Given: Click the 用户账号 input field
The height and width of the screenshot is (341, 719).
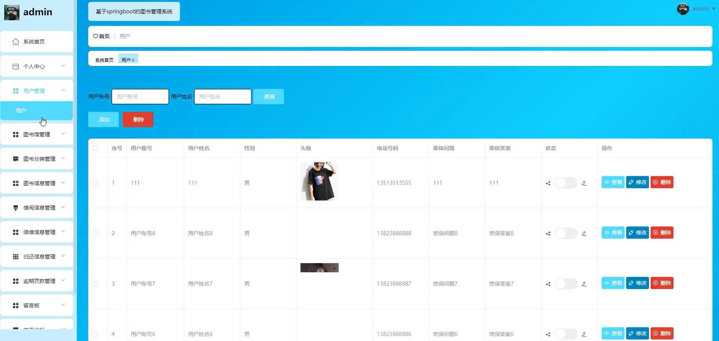Looking at the screenshot, I should 140,97.
